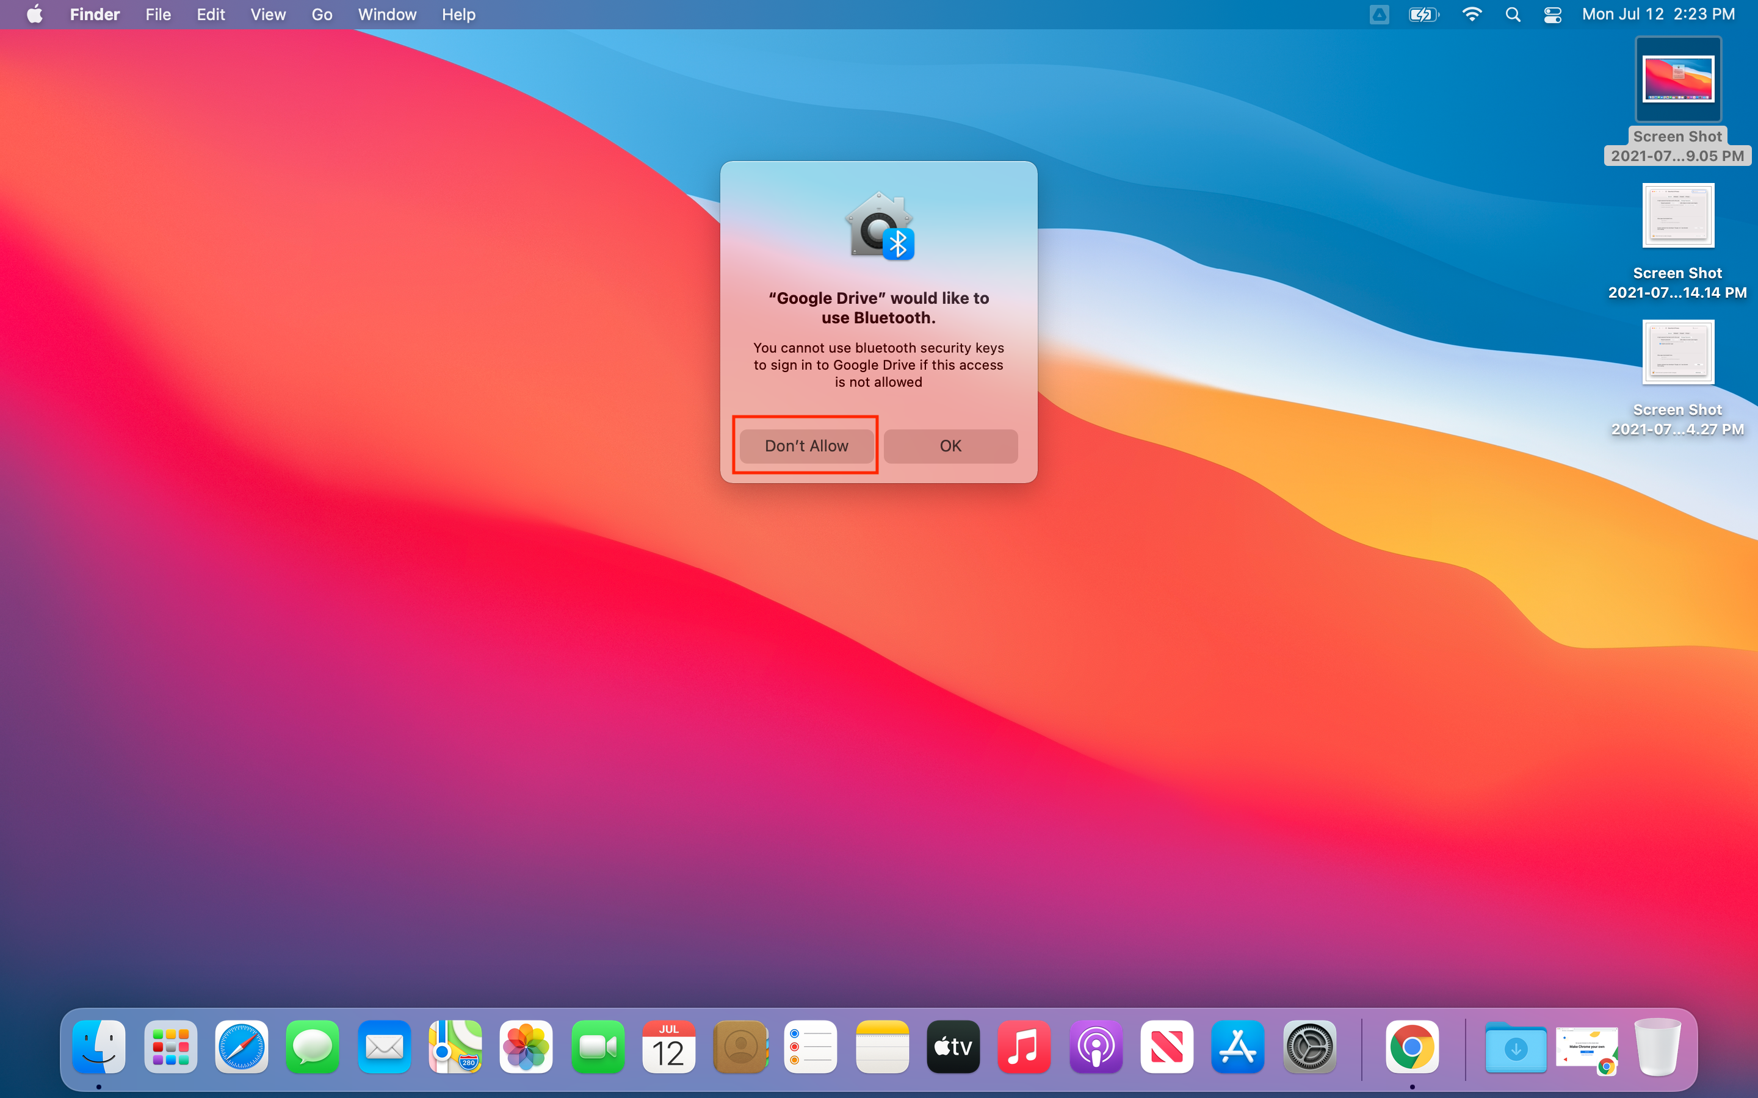
Task: Click OK to allow Bluetooth access
Action: point(950,446)
